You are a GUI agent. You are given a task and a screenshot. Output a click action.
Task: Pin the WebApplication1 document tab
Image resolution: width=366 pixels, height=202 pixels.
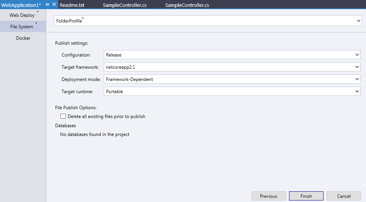coord(47,4)
